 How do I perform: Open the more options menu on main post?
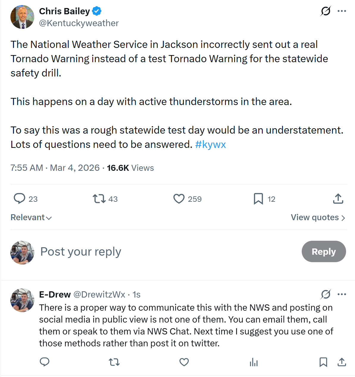(x=342, y=11)
